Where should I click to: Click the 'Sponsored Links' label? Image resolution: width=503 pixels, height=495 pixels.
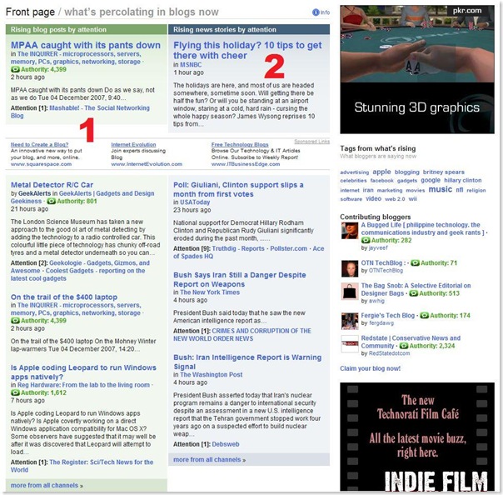pos(311,142)
